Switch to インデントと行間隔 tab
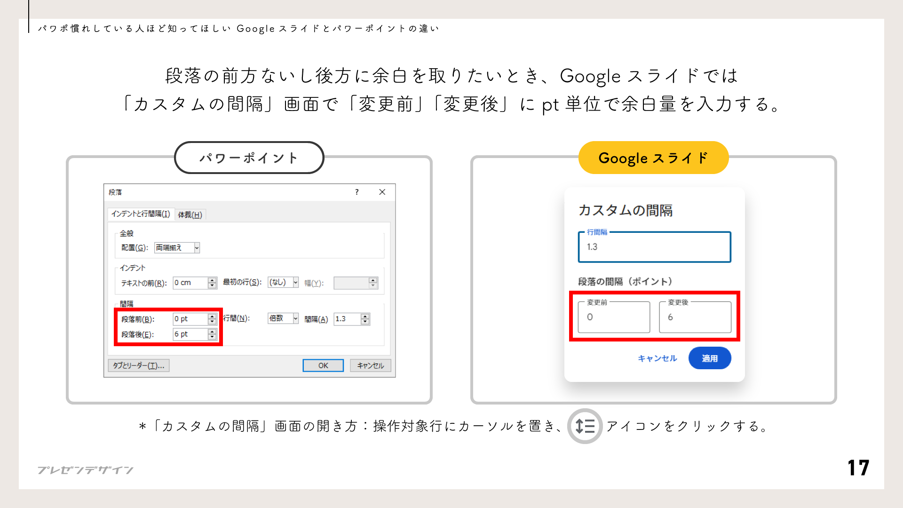903x508 pixels. coord(141,214)
